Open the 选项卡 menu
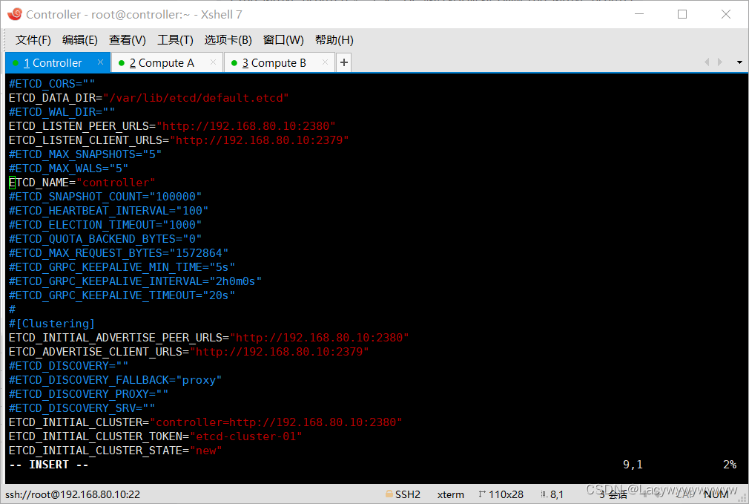 click(227, 39)
